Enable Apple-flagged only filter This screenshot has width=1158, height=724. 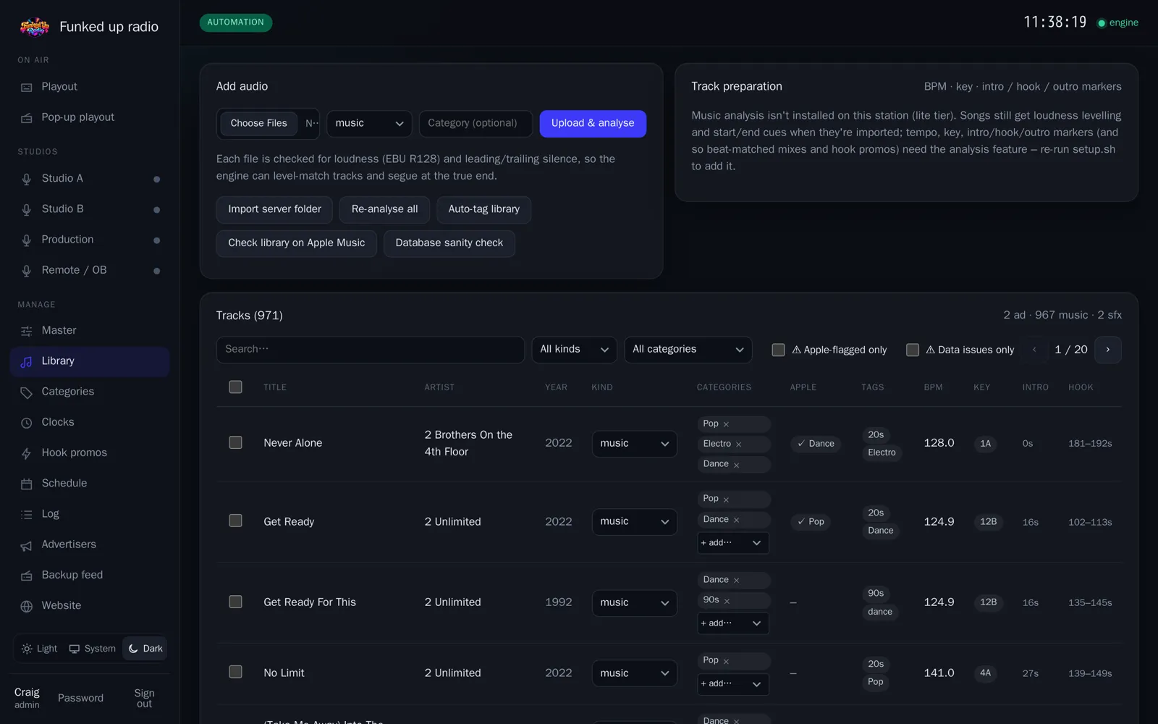[x=778, y=350]
